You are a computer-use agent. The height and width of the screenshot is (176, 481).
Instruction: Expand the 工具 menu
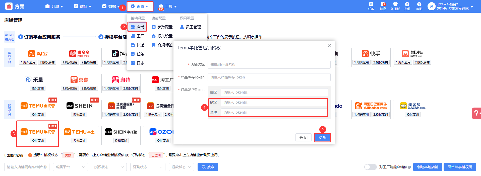pyautogui.click(x=168, y=6)
